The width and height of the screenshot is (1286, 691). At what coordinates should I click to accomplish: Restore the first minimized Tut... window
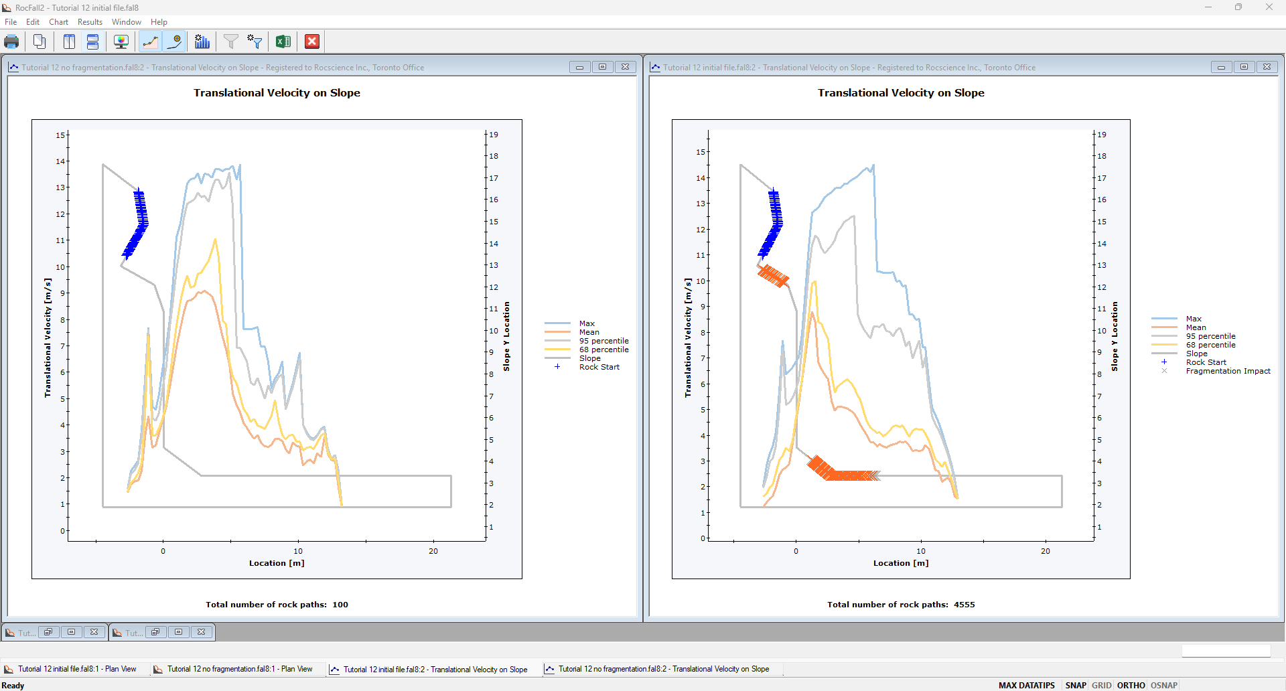[48, 632]
